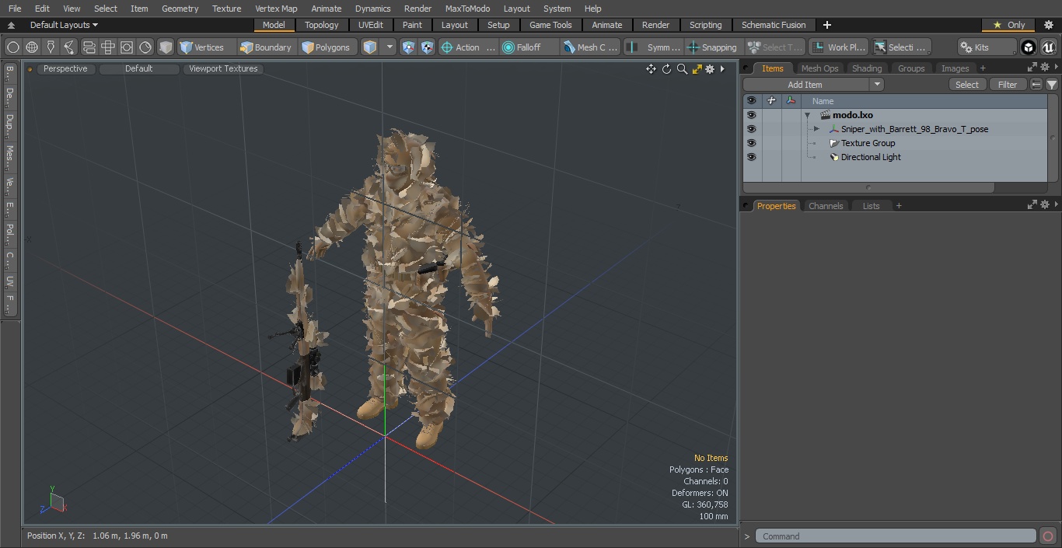Open the Default Layouts dropdown

pos(64,25)
